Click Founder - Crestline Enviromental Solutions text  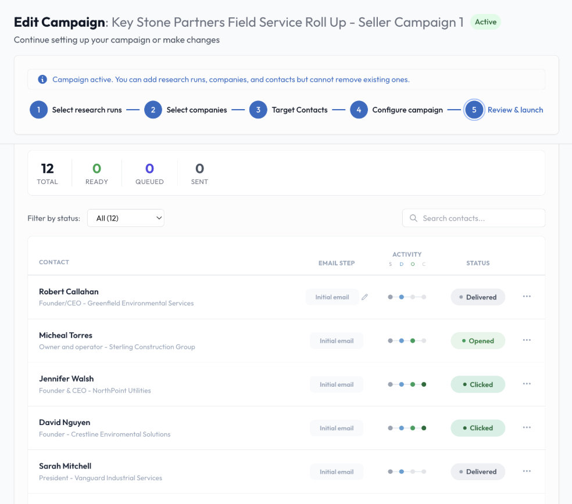(x=105, y=434)
